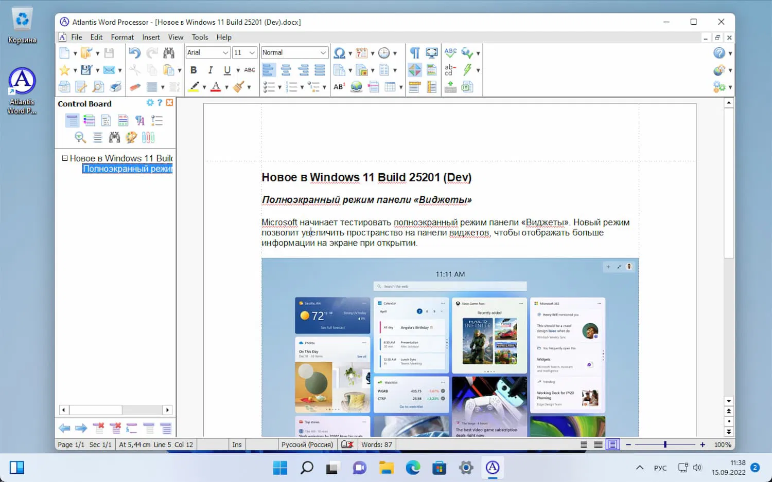Click the zoom slider handle

click(x=665, y=444)
